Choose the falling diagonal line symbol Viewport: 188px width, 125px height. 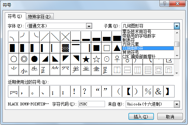(55, 37)
